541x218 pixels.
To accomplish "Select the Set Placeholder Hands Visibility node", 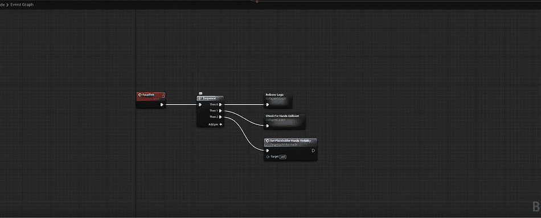I will pos(290,149).
